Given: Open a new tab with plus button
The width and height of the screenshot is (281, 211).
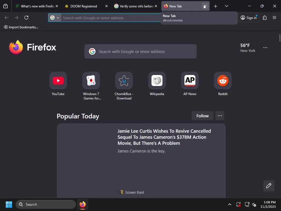Looking at the screenshot, I should 216,6.
